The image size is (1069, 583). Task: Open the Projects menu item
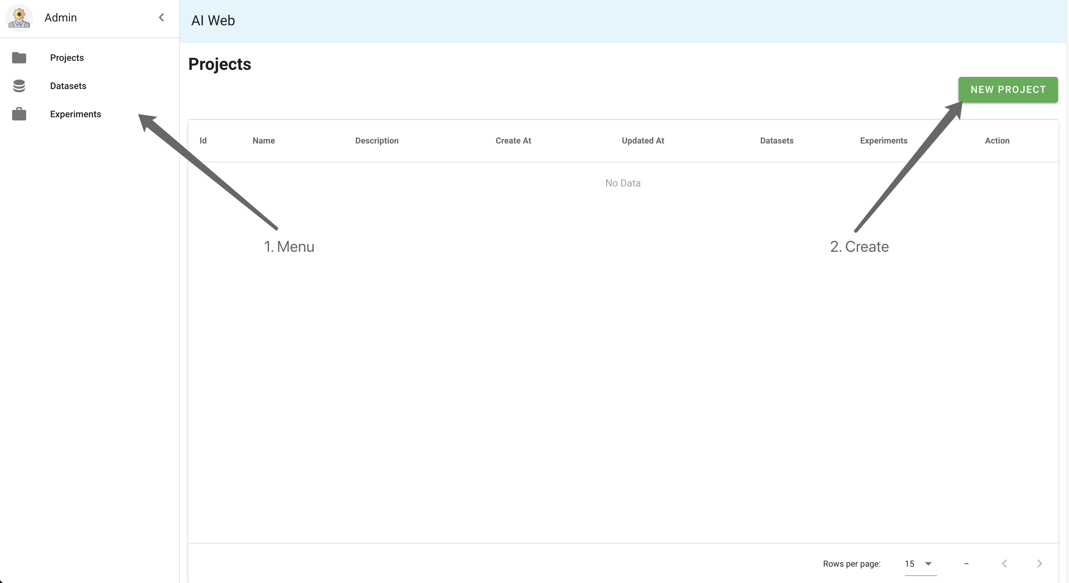tap(67, 58)
